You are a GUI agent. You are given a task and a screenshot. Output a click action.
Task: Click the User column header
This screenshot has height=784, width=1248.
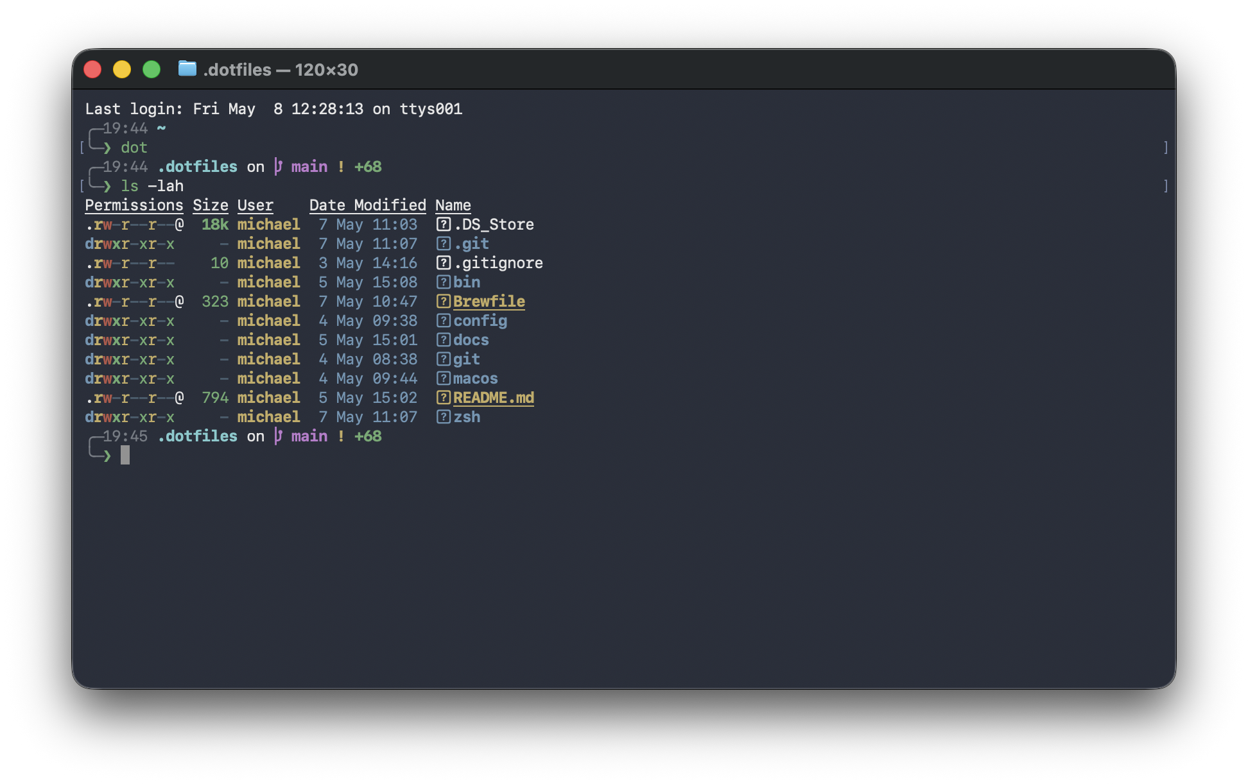[256, 205]
